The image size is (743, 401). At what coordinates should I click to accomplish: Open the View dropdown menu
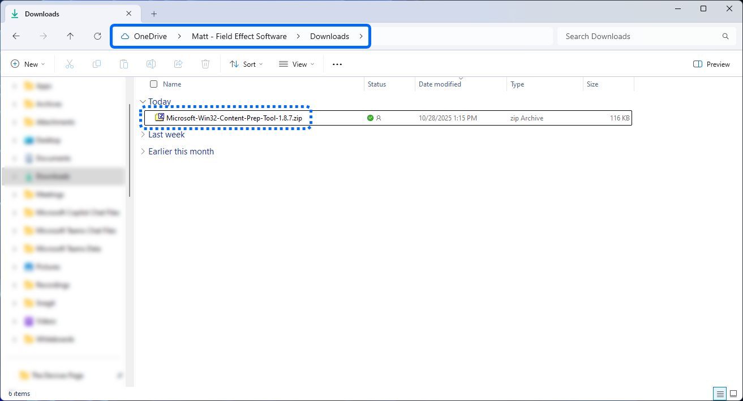[297, 64]
